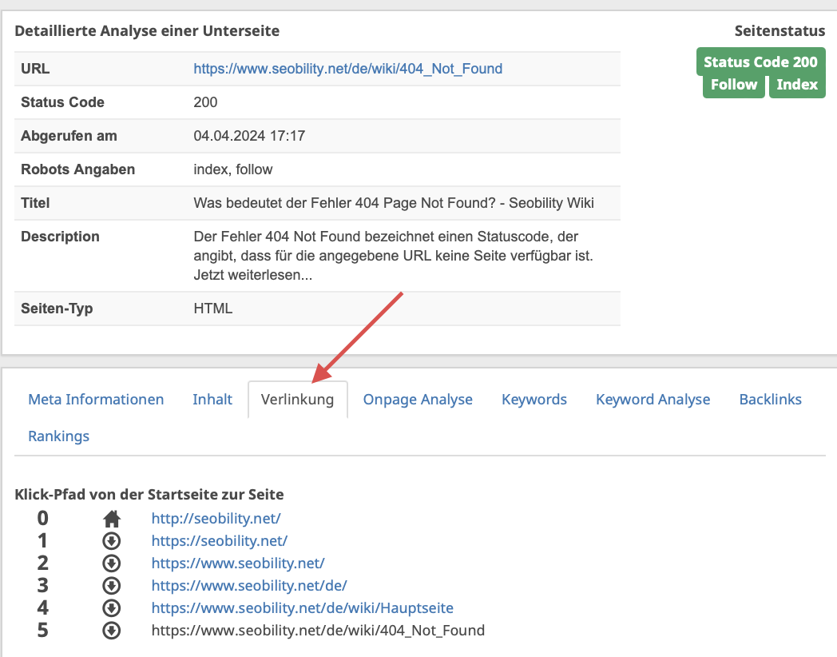Go to the Backlinks tab
Viewport: 837px width, 657px height.
(x=771, y=400)
